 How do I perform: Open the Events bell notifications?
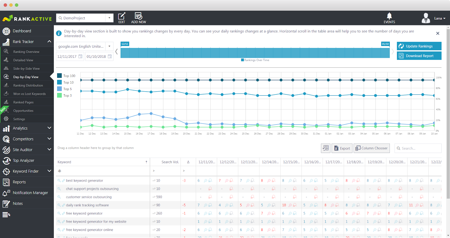coord(389,18)
